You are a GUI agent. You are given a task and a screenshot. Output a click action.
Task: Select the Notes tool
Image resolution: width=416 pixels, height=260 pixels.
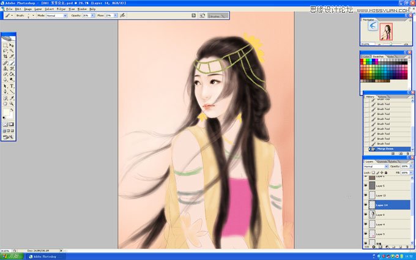(x=5, y=98)
